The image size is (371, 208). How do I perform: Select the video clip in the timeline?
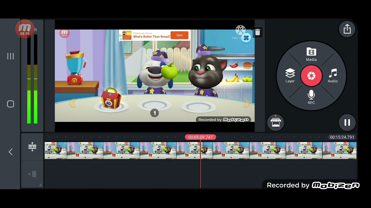pyautogui.click(x=201, y=150)
